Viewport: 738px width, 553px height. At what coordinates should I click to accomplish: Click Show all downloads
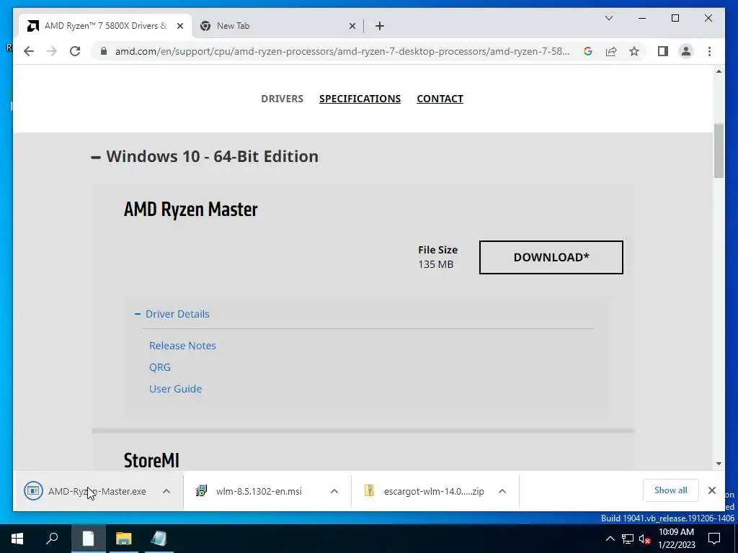(671, 490)
